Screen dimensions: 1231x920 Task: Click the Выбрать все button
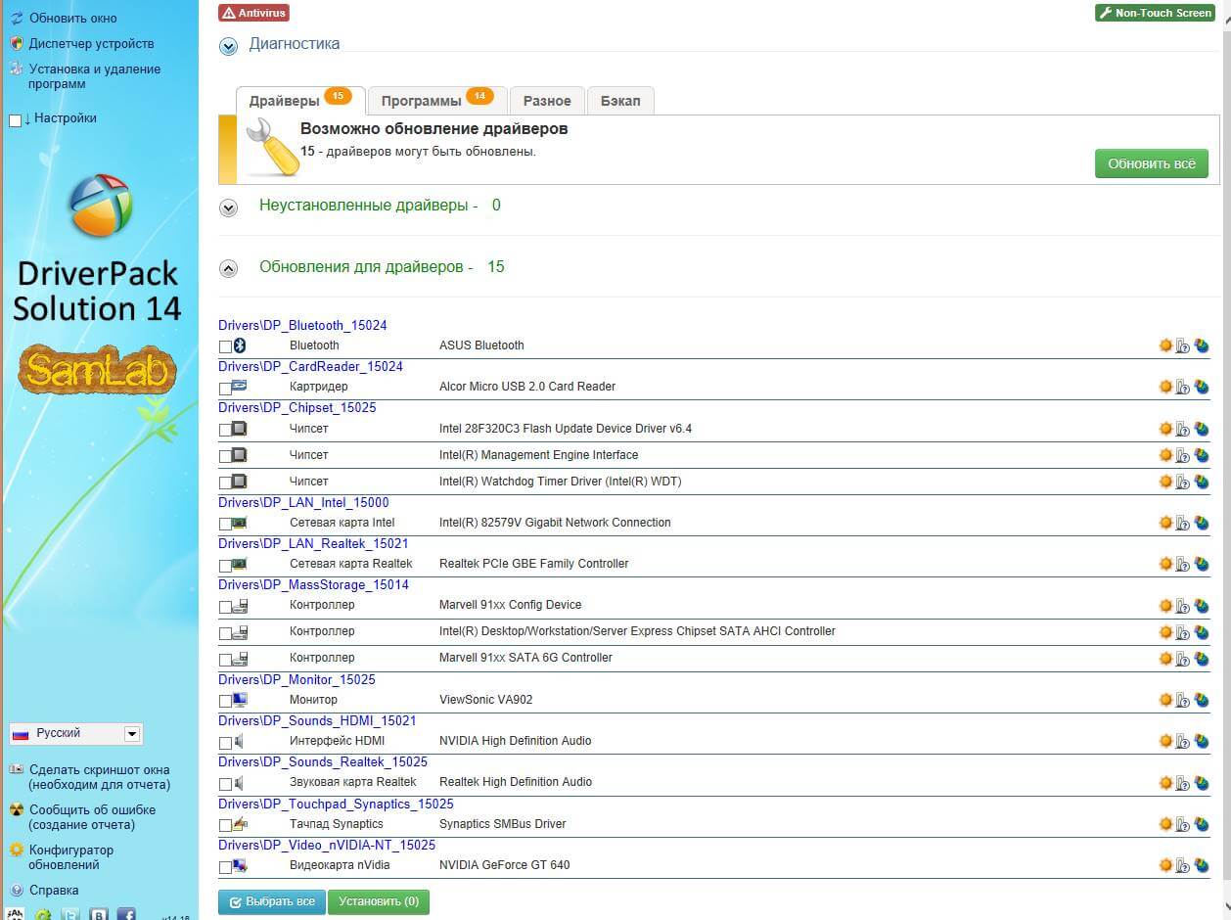271,901
